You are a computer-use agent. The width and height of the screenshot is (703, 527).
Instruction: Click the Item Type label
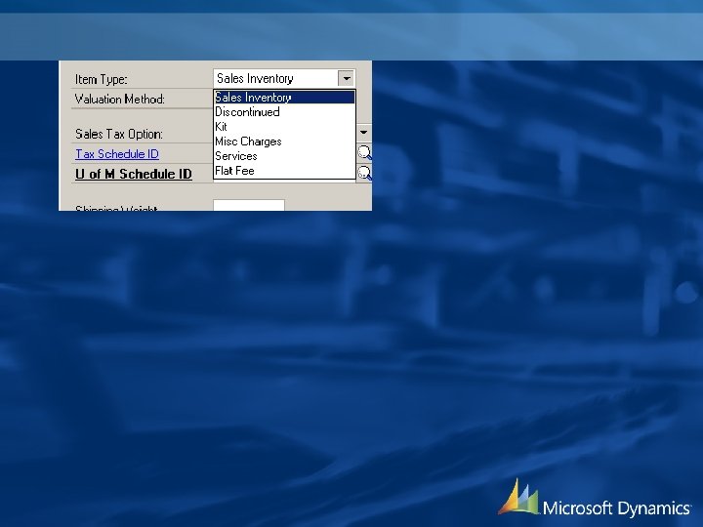coord(101,79)
